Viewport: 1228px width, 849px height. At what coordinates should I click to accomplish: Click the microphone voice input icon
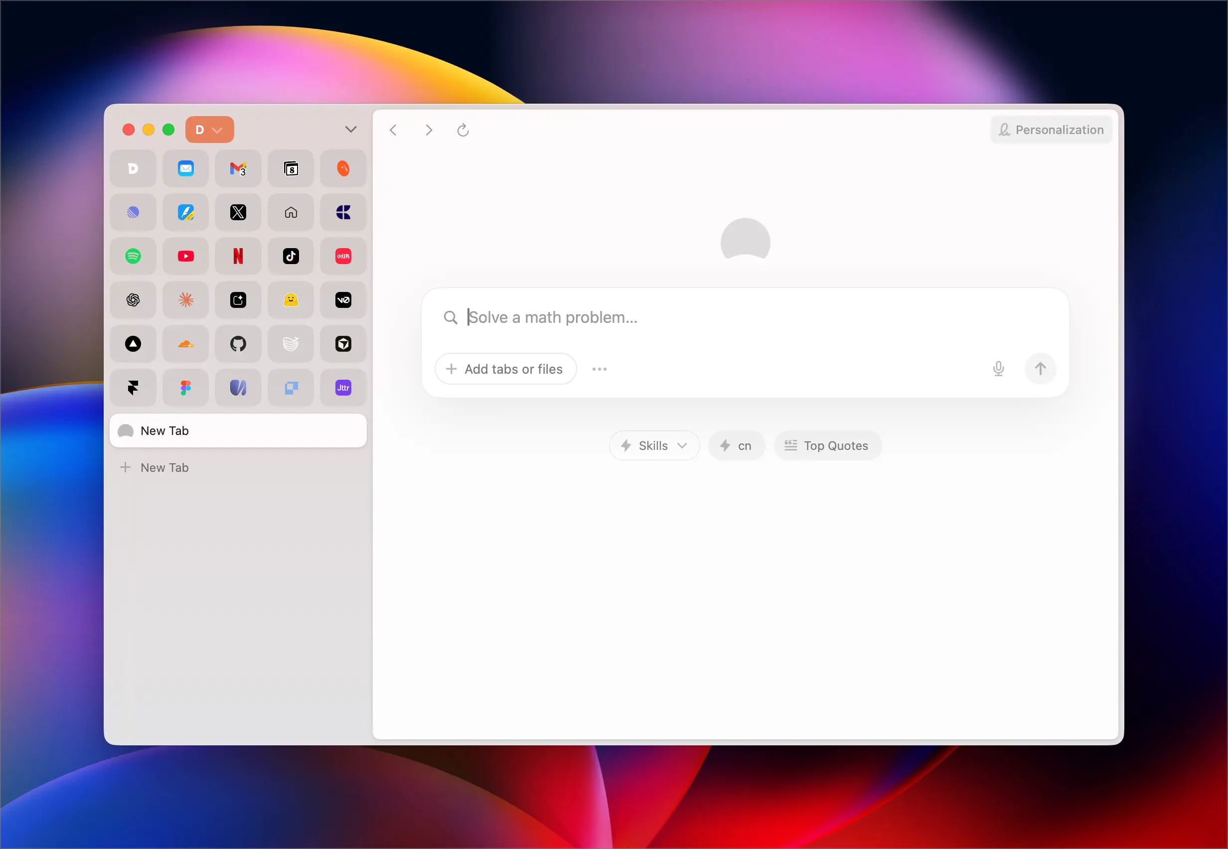click(998, 369)
